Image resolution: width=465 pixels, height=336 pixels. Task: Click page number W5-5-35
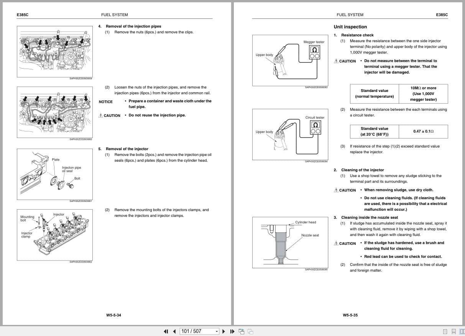pos(350,315)
